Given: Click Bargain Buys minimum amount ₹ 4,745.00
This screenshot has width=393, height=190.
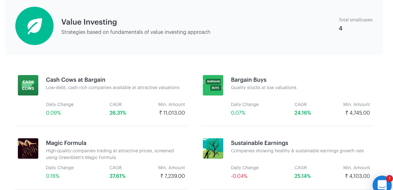Looking at the screenshot, I should [x=358, y=113].
